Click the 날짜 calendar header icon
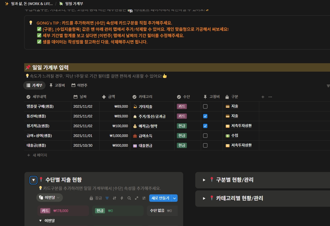Screen dimensions: 330x226 pos(76,97)
